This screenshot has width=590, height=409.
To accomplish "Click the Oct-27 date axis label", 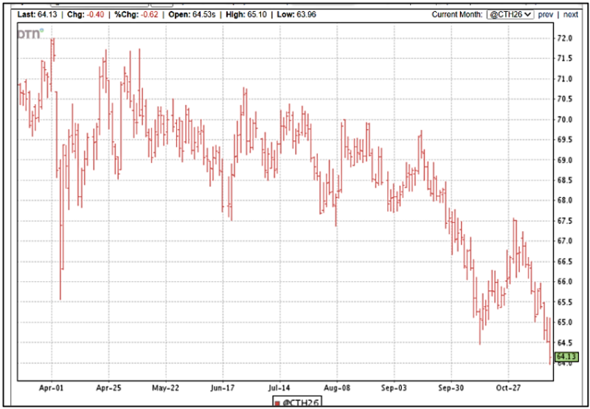I will click(508, 387).
